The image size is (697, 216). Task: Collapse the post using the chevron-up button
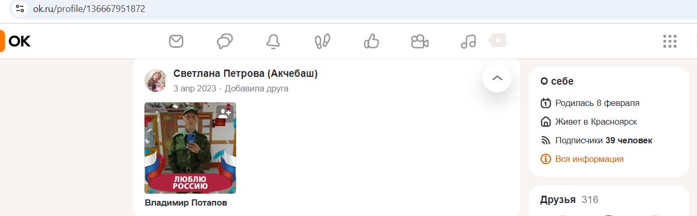pyautogui.click(x=497, y=78)
